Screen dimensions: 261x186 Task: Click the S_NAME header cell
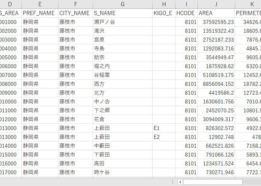(123, 13)
